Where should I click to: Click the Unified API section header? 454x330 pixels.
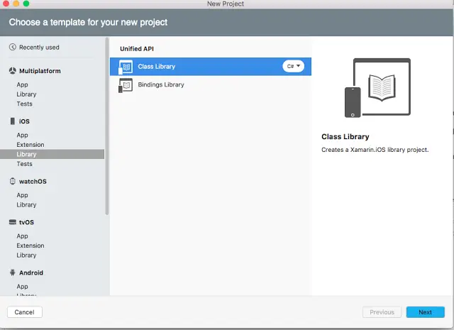137,49
